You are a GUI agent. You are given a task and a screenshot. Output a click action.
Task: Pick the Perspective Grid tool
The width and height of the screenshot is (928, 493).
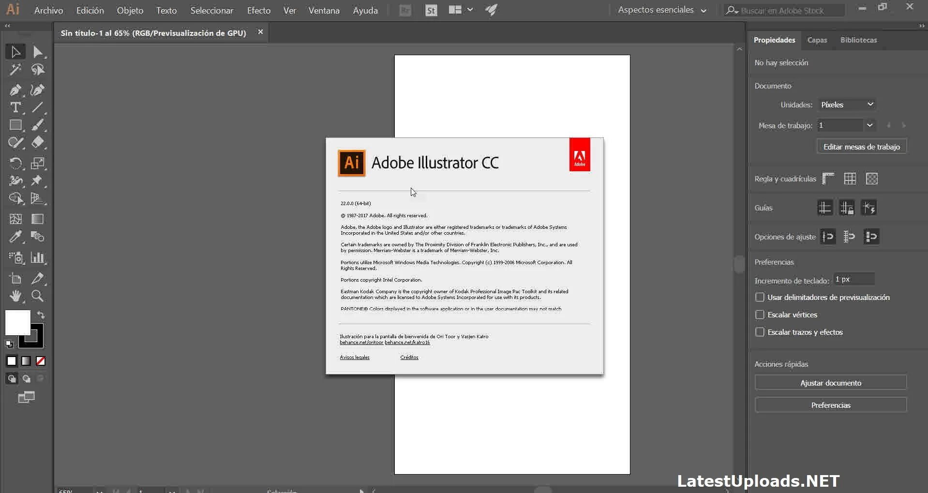(38, 198)
